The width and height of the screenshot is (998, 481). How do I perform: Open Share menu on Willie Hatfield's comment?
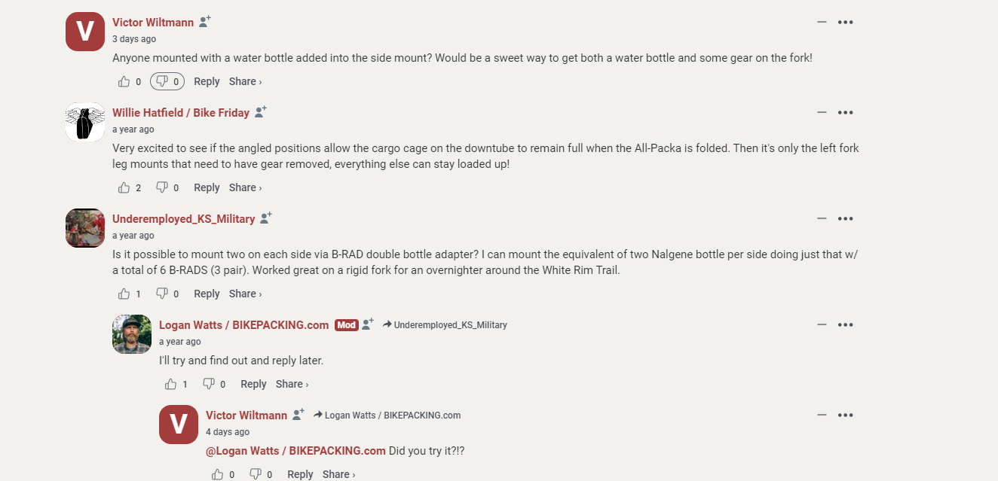point(245,187)
